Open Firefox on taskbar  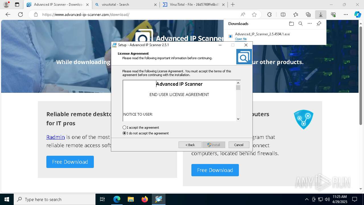click(144, 199)
